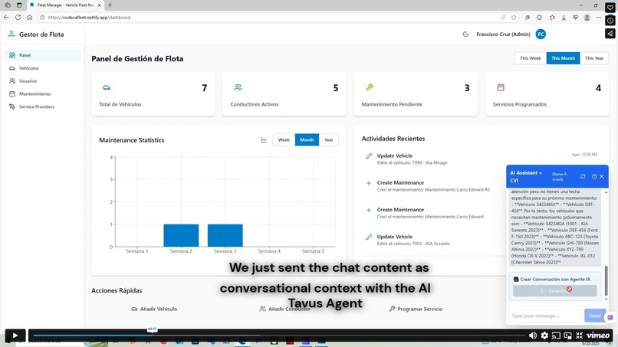Viewport: 618px width, 347px height.
Task: Select This Year dashboard range
Action: pyautogui.click(x=594, y=58)
